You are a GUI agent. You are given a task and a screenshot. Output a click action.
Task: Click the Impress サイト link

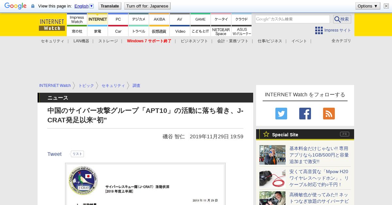point(337,30)
